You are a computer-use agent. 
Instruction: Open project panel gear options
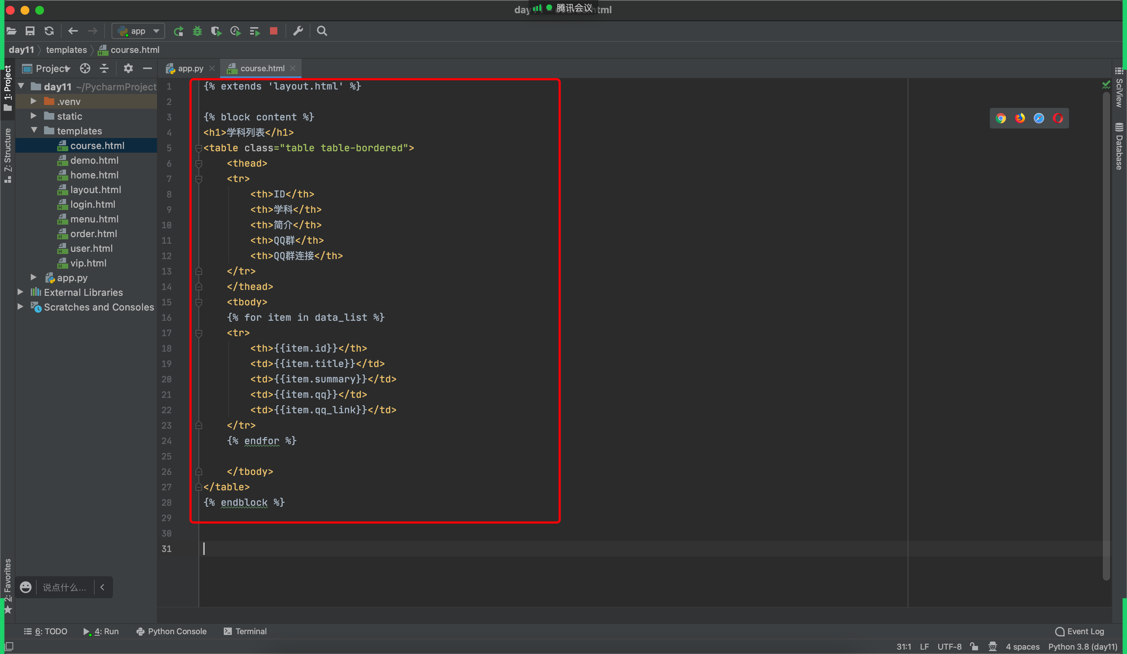click(x=128, y=68)
